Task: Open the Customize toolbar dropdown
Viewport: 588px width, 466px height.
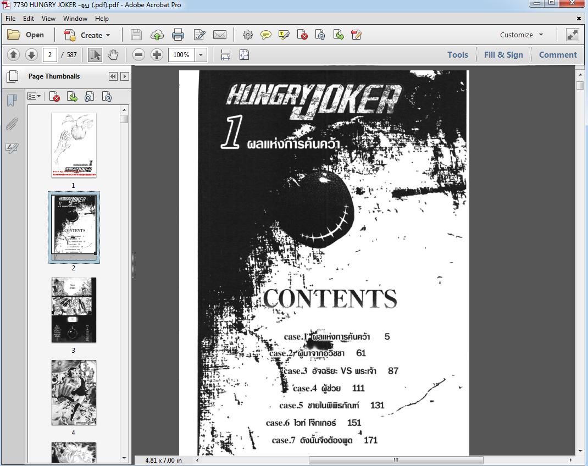Action: (522, 35)
